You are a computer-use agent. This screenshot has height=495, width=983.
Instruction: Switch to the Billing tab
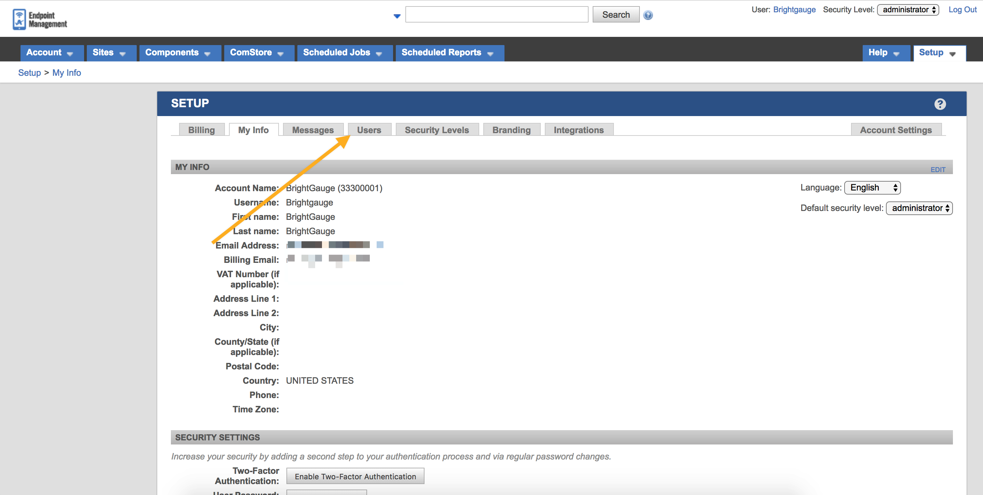tap(201, 130)
